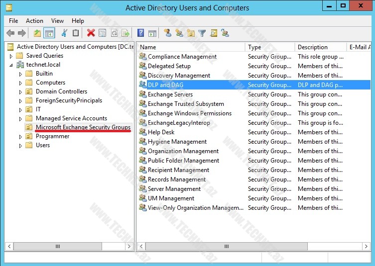Select Saved Queries in the tree
Screen dimensions: 375x266
[x=44, y=56]
